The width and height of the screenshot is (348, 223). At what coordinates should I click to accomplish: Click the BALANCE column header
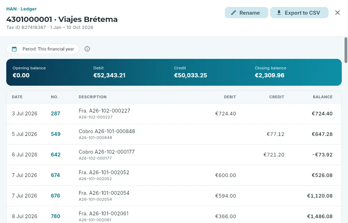point(323,97)
